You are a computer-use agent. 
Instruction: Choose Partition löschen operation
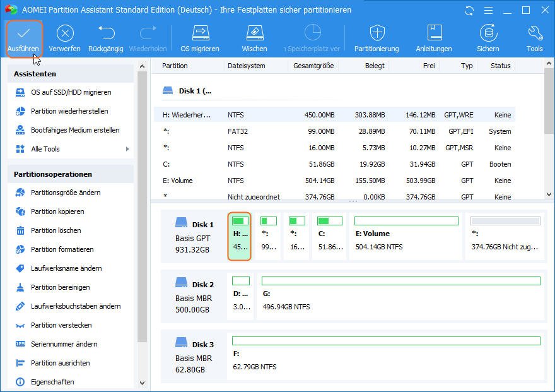(71, 230)
